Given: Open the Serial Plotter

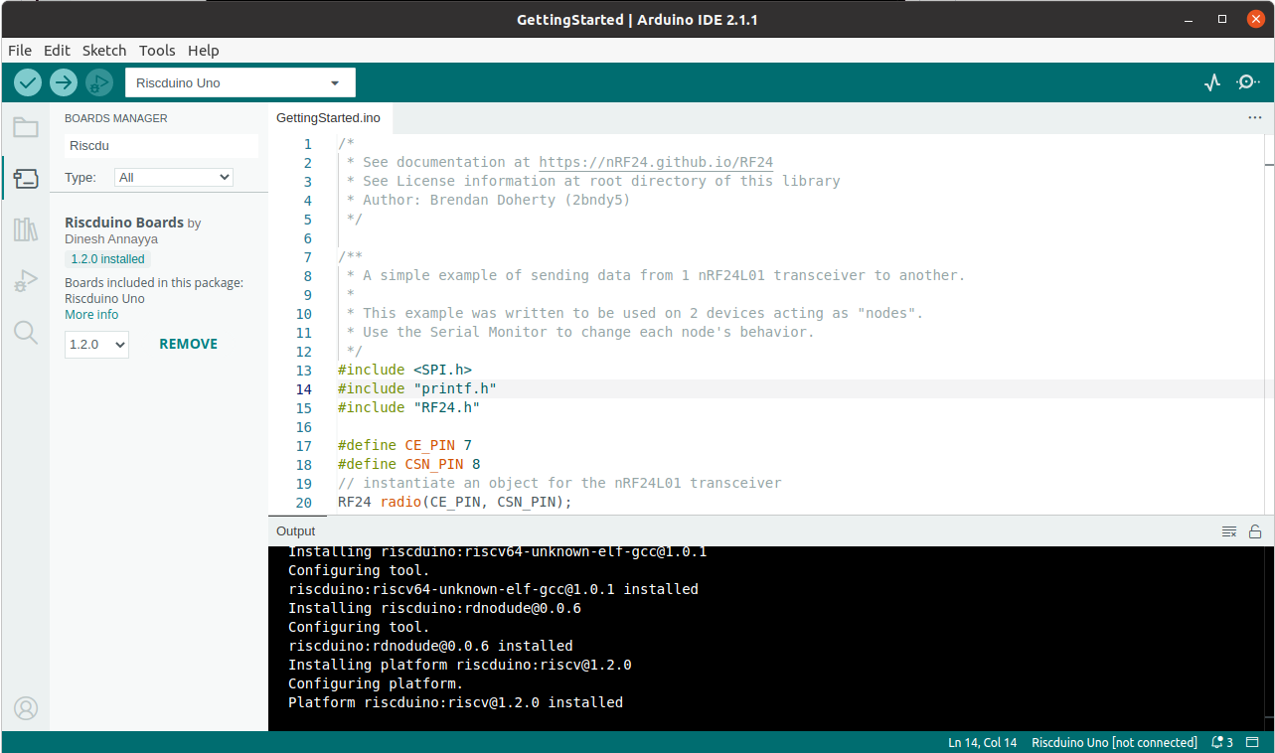Looking at the screenshot, I should (1211, 82).
